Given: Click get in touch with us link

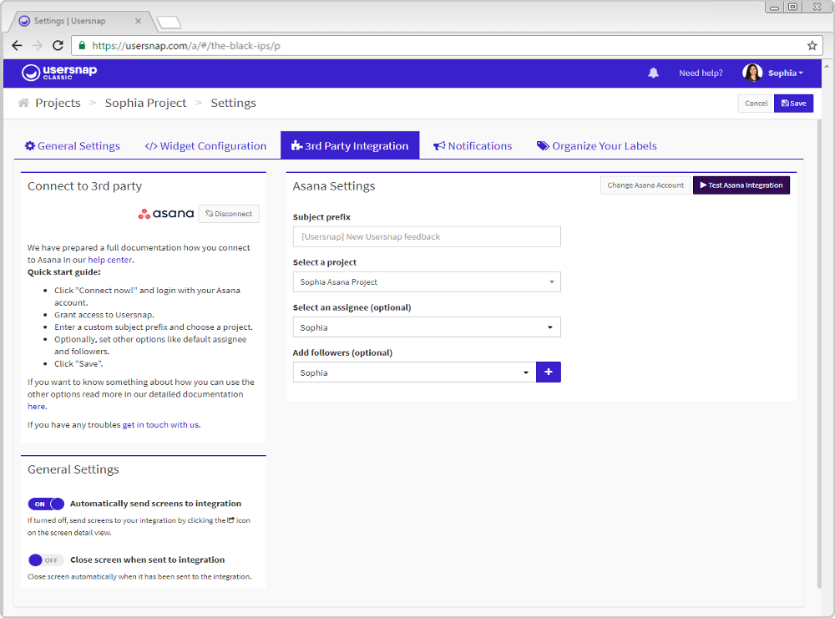Looking at the screenshot, I should (160, 424).
